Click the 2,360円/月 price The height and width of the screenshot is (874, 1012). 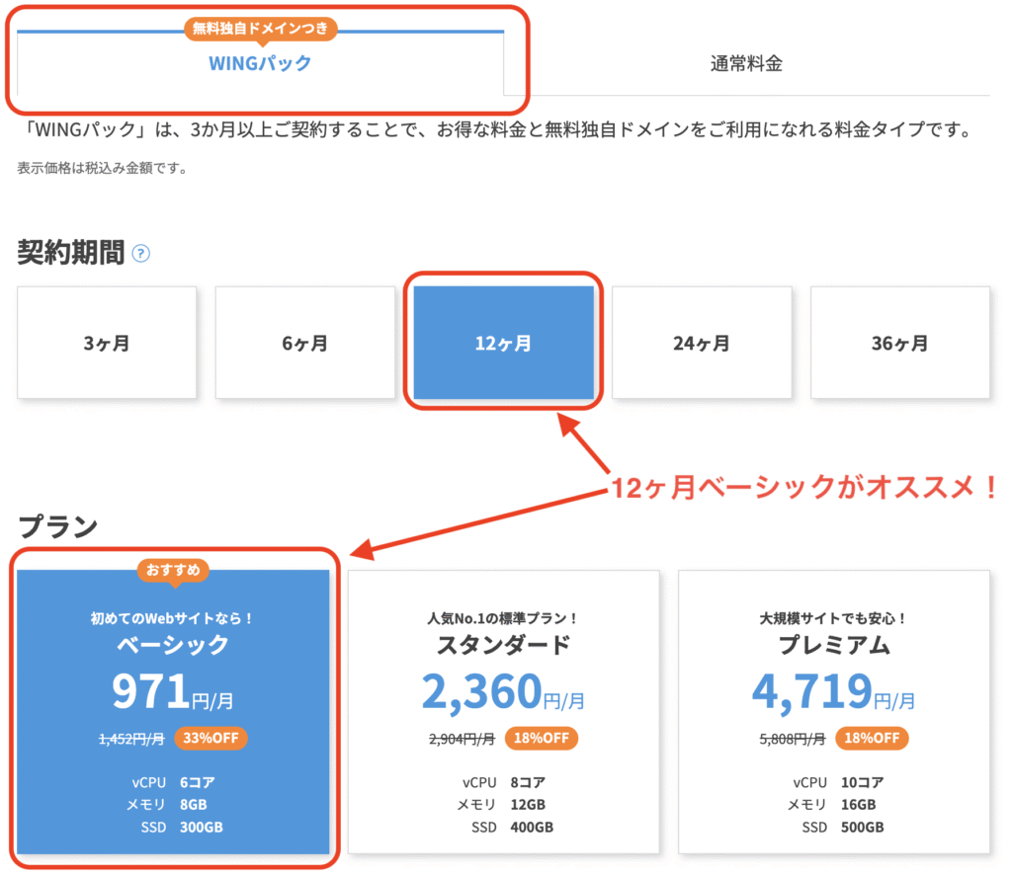(503, 692)
